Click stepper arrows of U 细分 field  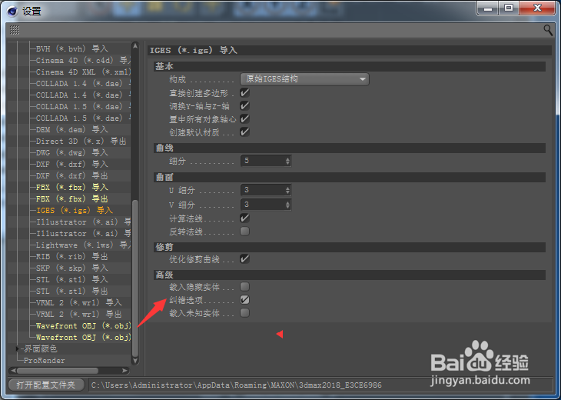coord(287,190)
